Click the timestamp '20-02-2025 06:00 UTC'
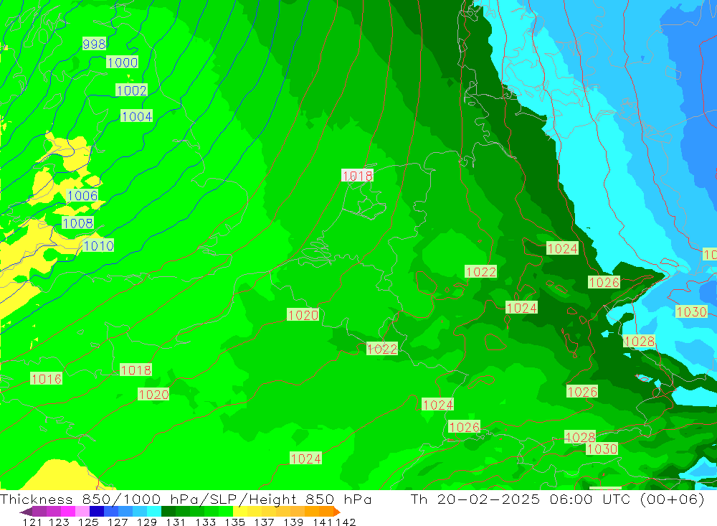 [x=534, y=499]
